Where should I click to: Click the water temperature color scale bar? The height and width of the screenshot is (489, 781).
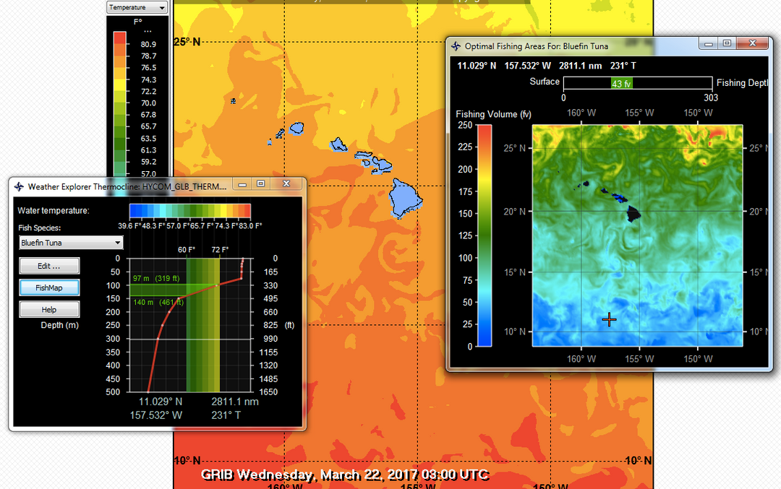click(189, 210)
